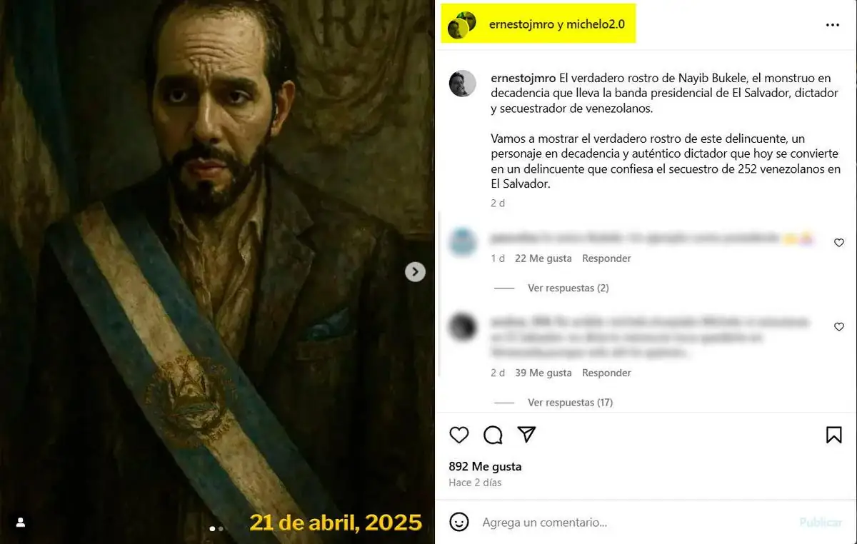Open comment bubble icon below post

(x=493, y=435)
